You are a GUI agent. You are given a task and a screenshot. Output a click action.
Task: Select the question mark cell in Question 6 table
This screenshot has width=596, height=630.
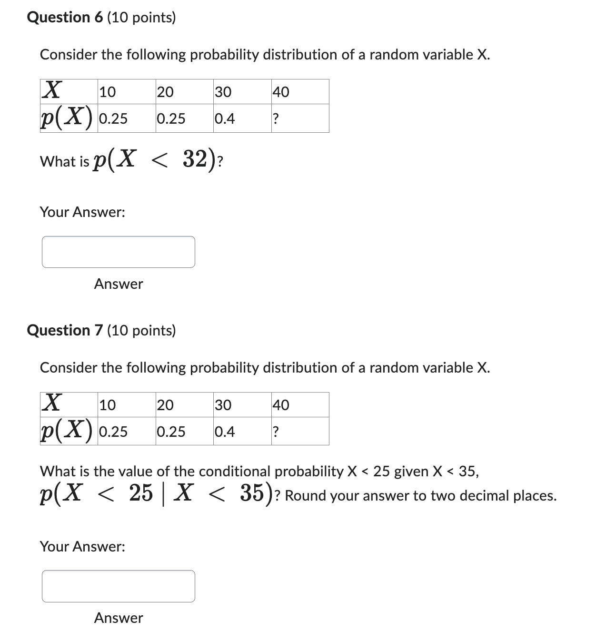[x=276, y=118]
